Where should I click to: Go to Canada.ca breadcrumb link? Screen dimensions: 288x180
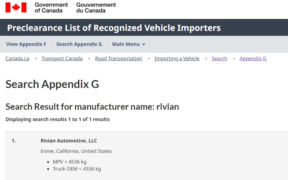[x=17, y=58]
